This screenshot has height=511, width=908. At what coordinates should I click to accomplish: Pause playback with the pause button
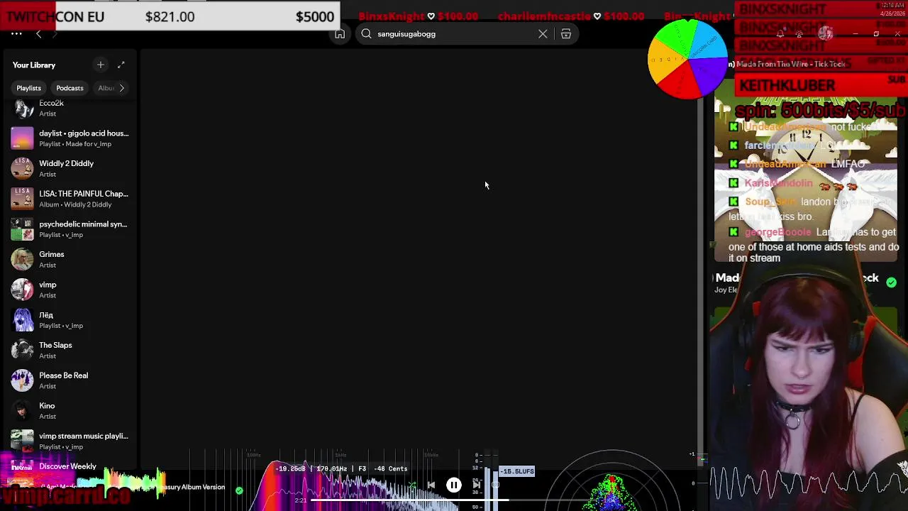(x=453, y=485)
